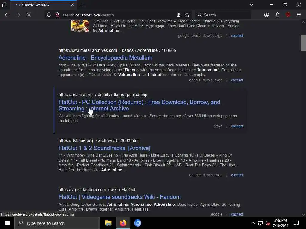Open Adrenaline - Encyclopaedia Metallum result
306x229 pixels.
tap(105, 58)
